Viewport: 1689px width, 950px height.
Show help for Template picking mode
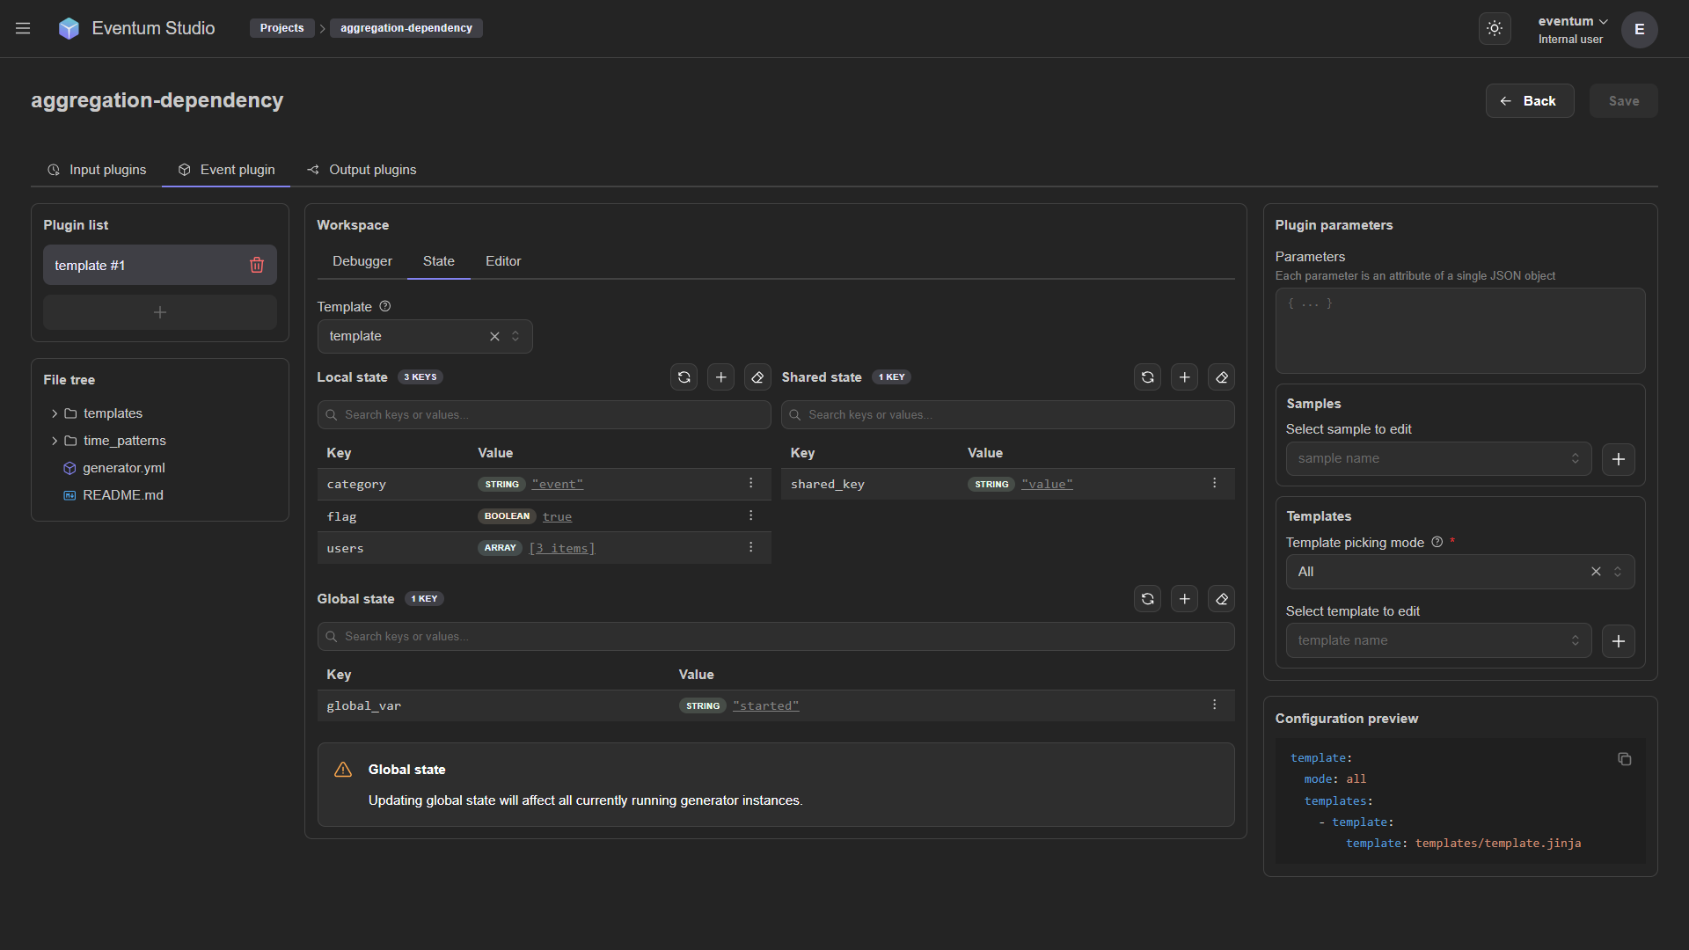(x=1437, y=542)
